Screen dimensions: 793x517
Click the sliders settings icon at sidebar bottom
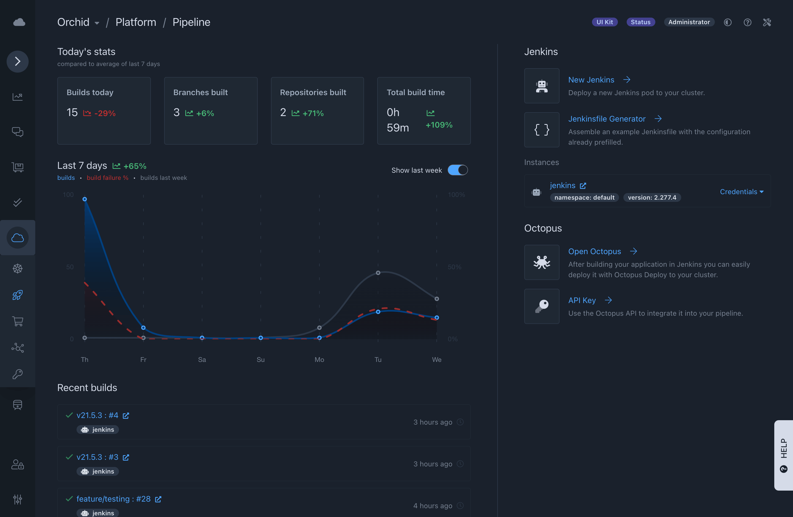click(x=18, y=499)
